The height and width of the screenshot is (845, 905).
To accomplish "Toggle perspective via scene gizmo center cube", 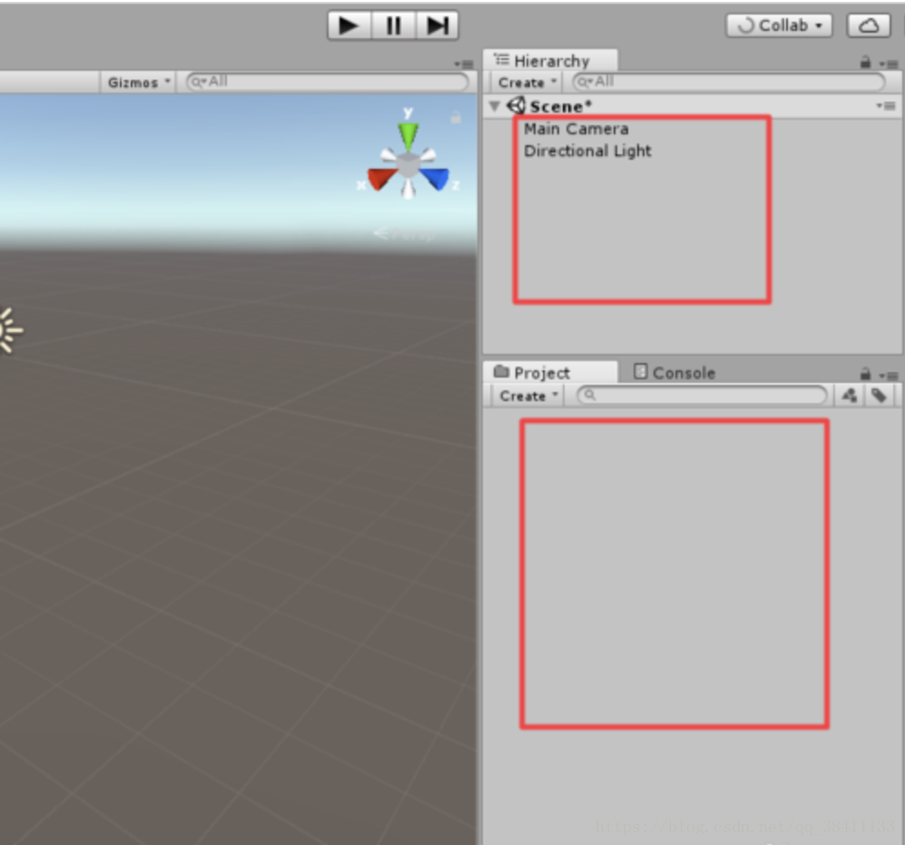I will (x=407, y=164).
